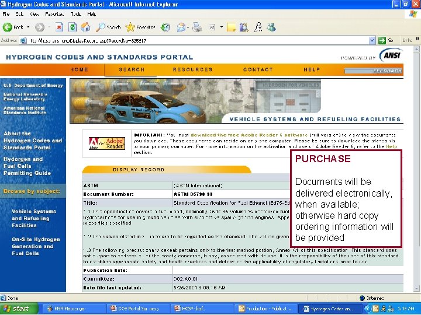Screen dimensions: 421x315
Task: Open the address bar dropdown arrow
Action: tap(372, 41)
